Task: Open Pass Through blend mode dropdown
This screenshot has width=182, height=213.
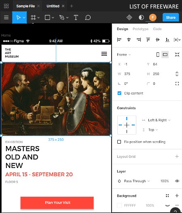Action: click(137, 181)
